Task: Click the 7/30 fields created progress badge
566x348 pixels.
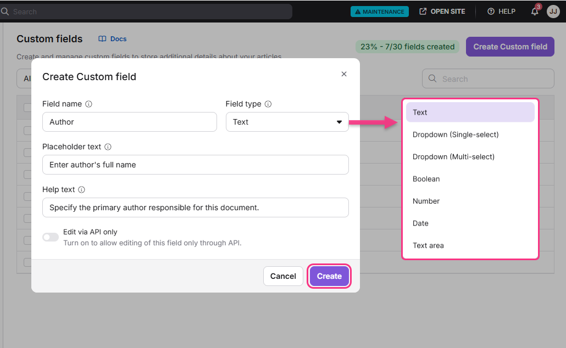Action: [x=407, y=47]
